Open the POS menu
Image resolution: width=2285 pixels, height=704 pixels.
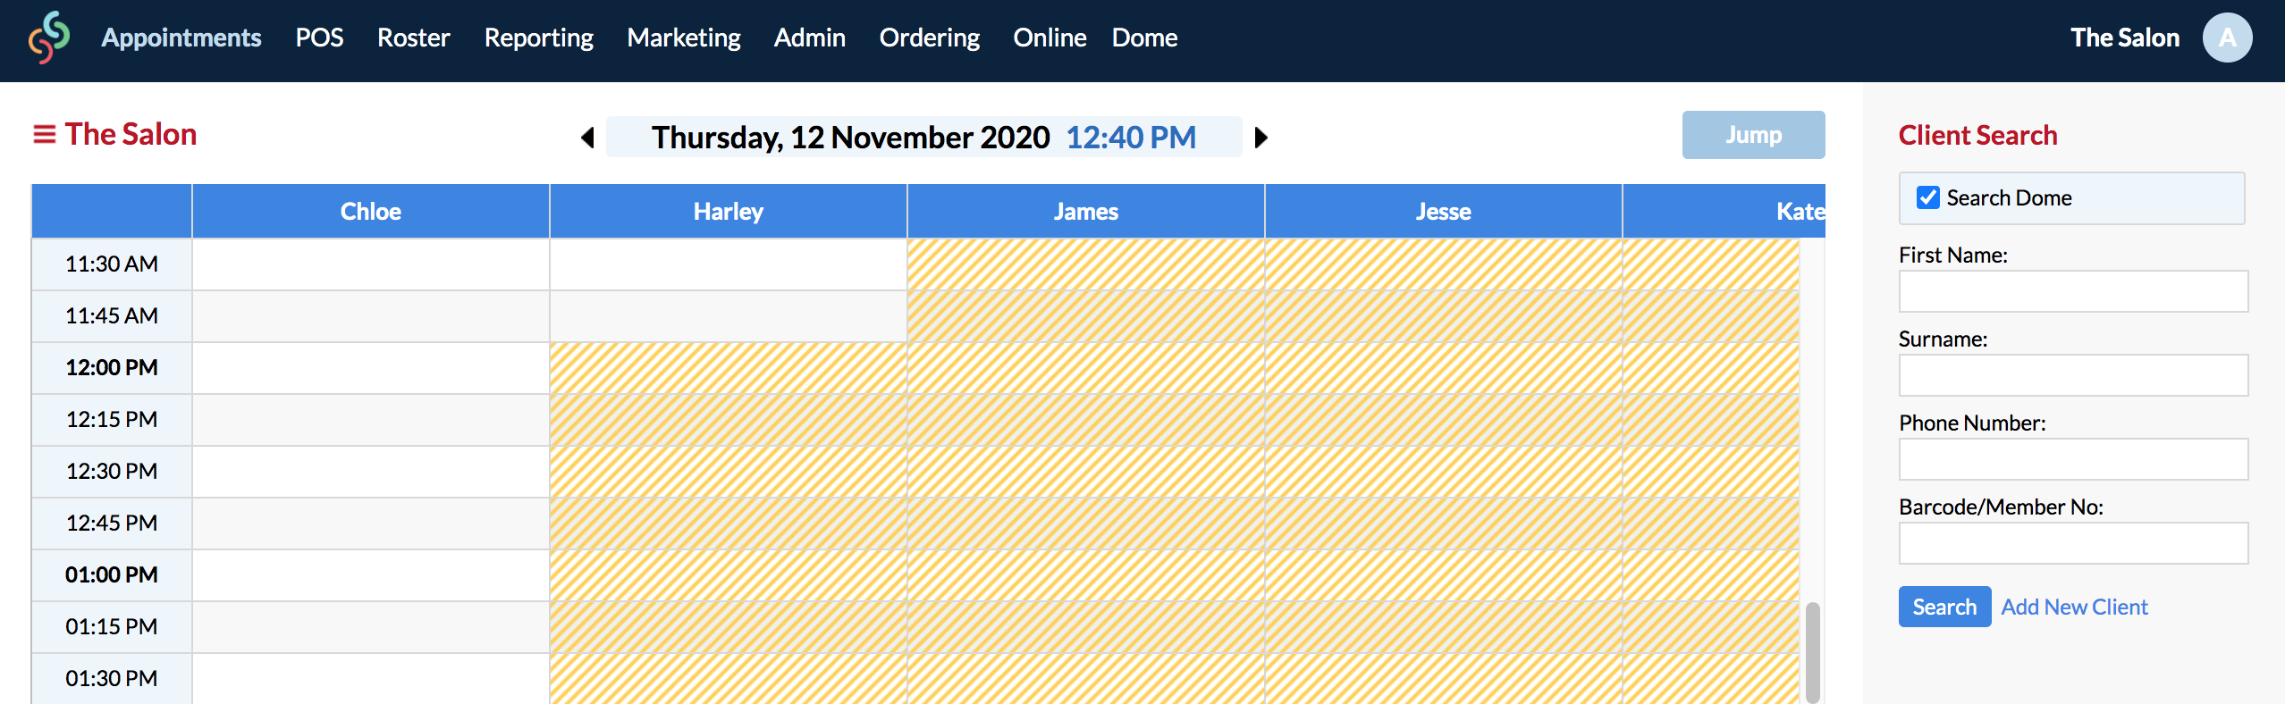click(319, 38)
